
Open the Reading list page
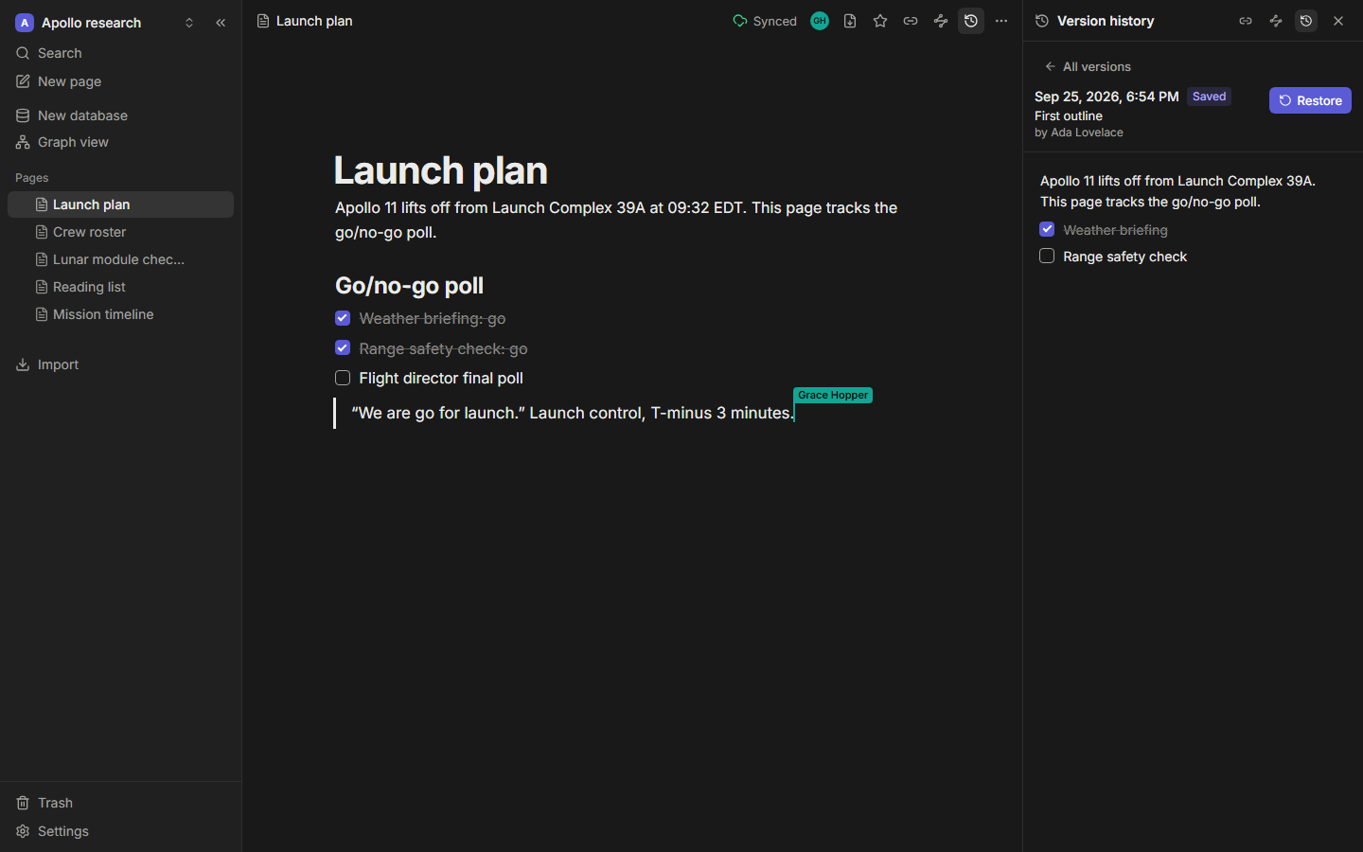[120, 287]
